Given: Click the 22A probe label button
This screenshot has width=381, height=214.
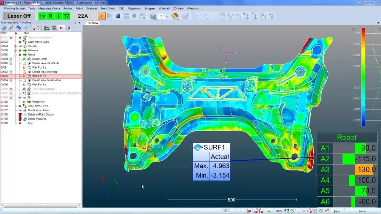Looking at the screenshot, I should pos(83,16).
